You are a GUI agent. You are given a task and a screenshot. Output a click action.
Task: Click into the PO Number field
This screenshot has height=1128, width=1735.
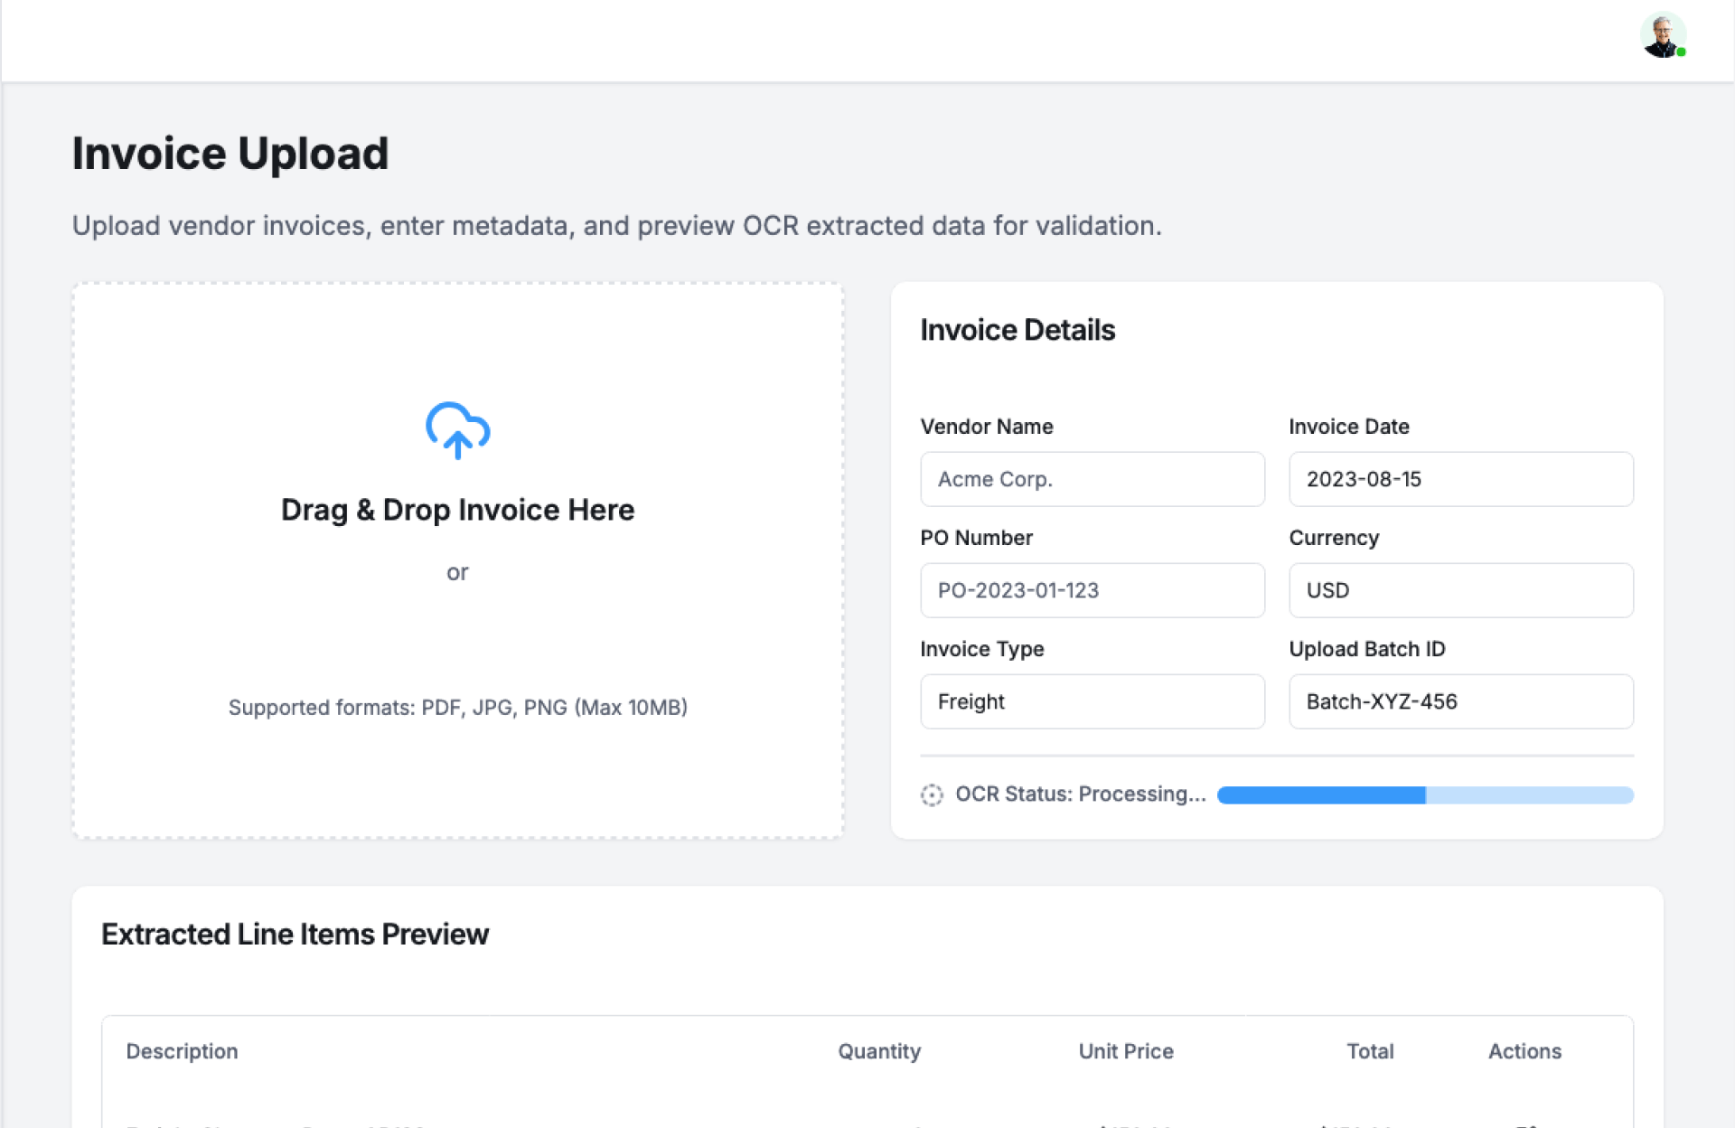pos(1092,590)
